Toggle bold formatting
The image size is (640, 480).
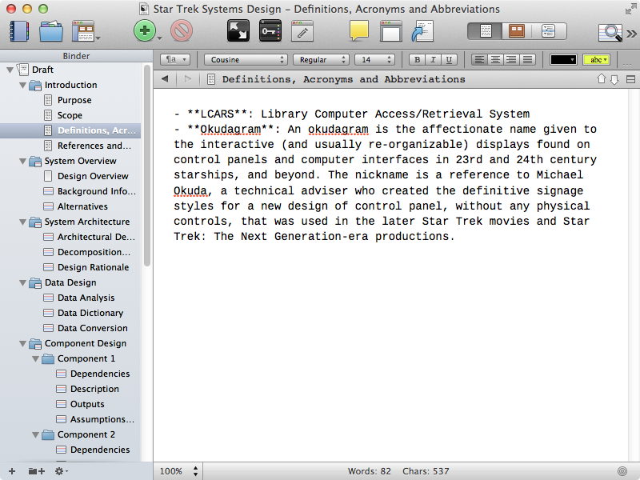417,59
